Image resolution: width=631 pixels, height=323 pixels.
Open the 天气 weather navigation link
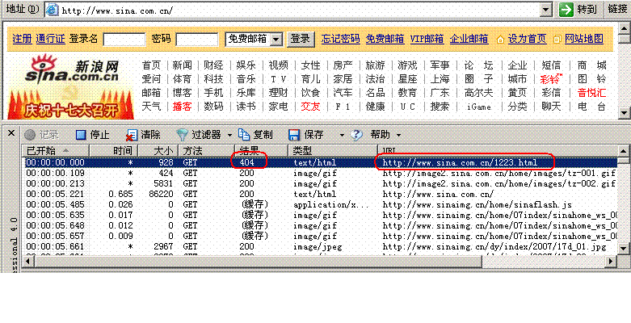click(x=151, y=107)
